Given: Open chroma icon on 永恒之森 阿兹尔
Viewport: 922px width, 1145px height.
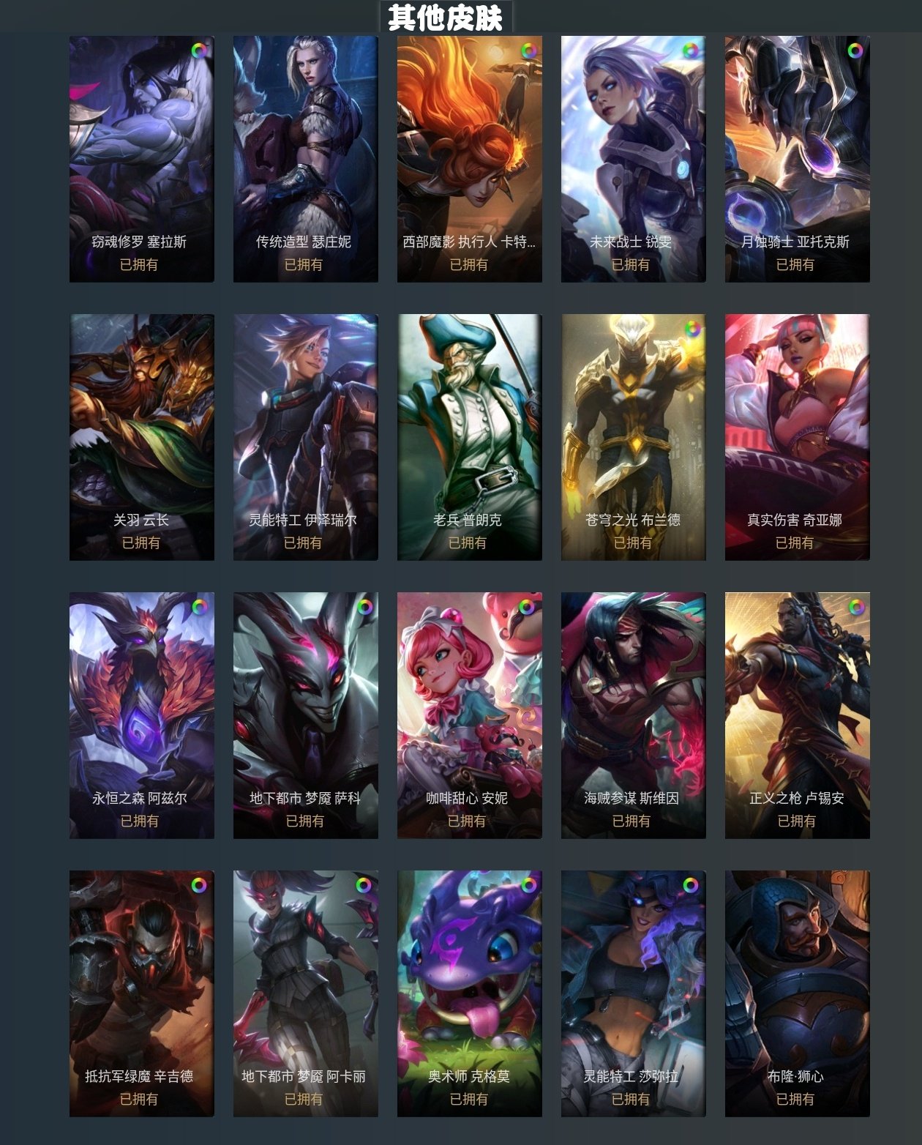Looking at the screenshot, I should 200,607.
